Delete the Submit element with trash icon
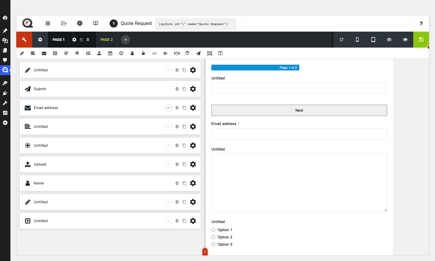Viewport: 435px width, 261px height. [177, 89]
